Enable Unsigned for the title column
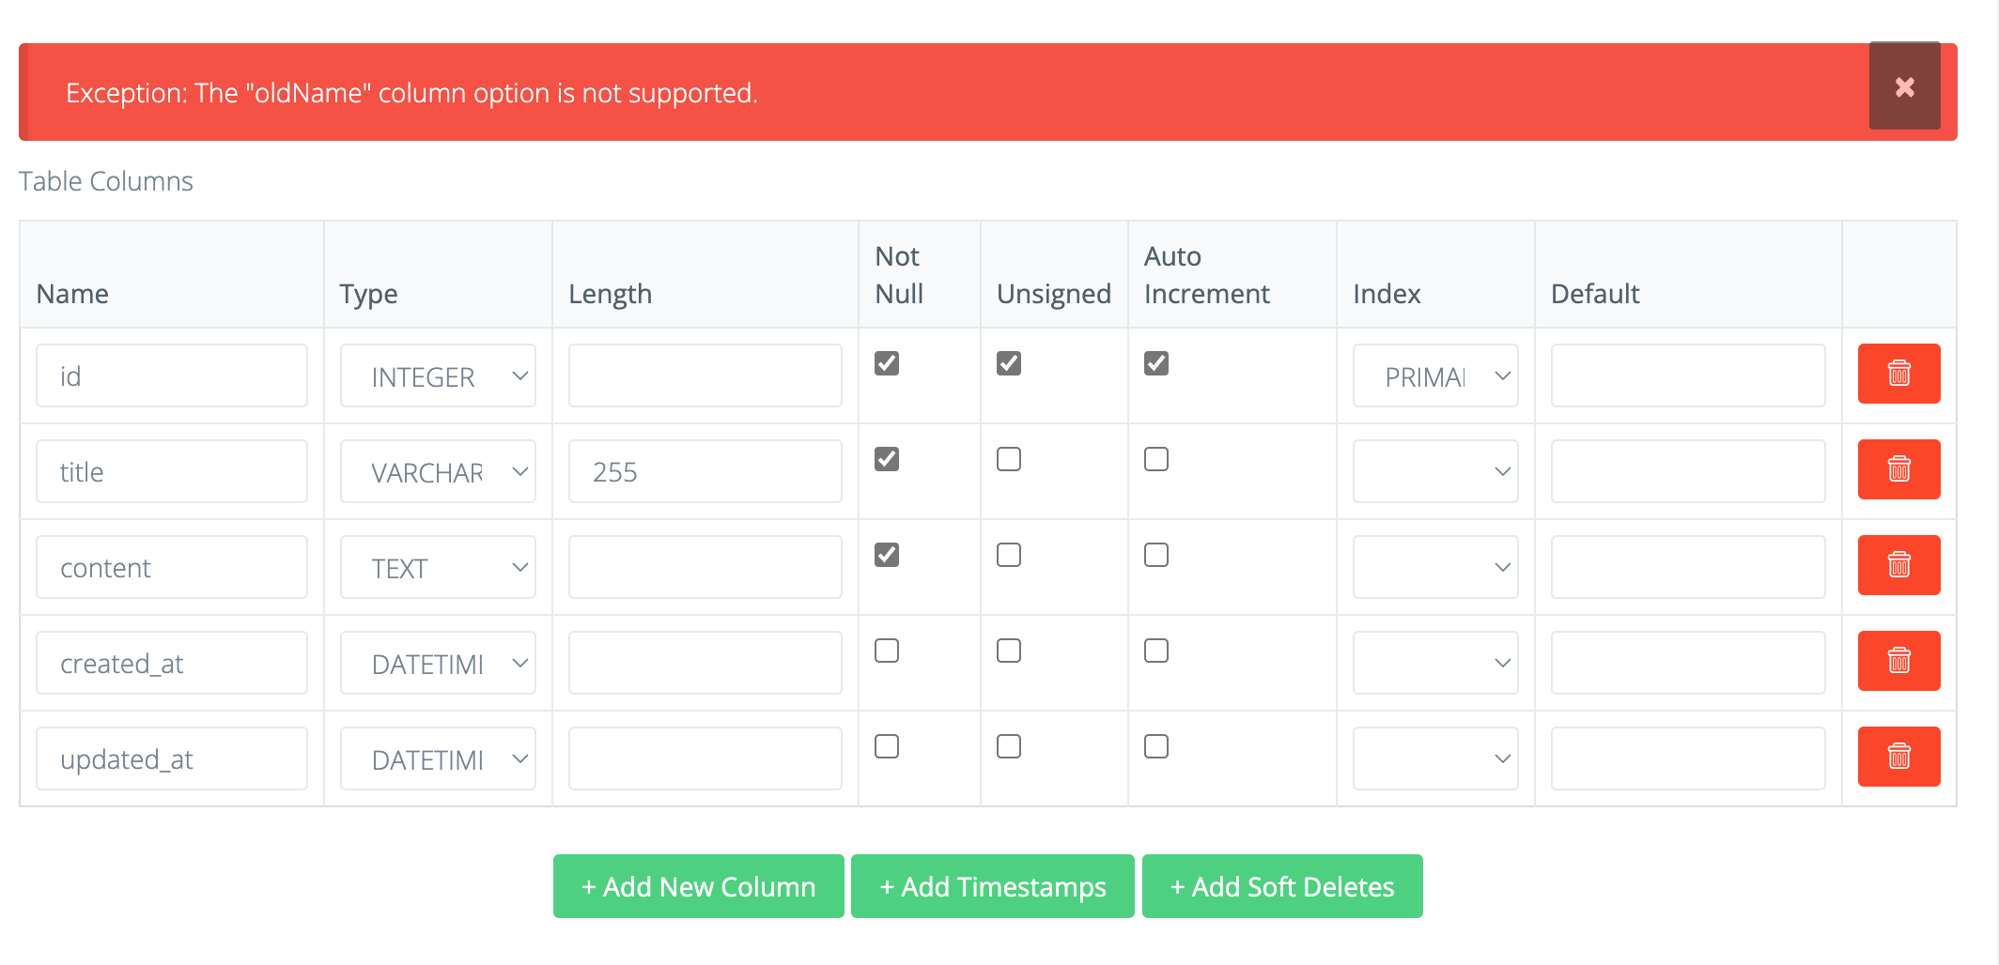Screen dimensions: 1999x965 (1009, 459)
